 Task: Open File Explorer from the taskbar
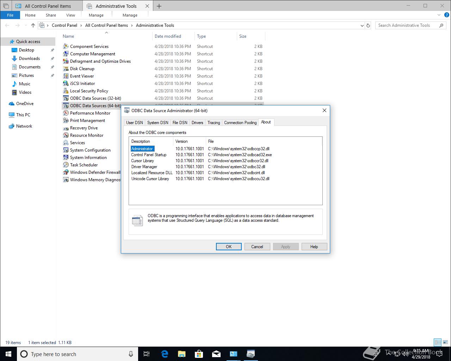(182, 354)
